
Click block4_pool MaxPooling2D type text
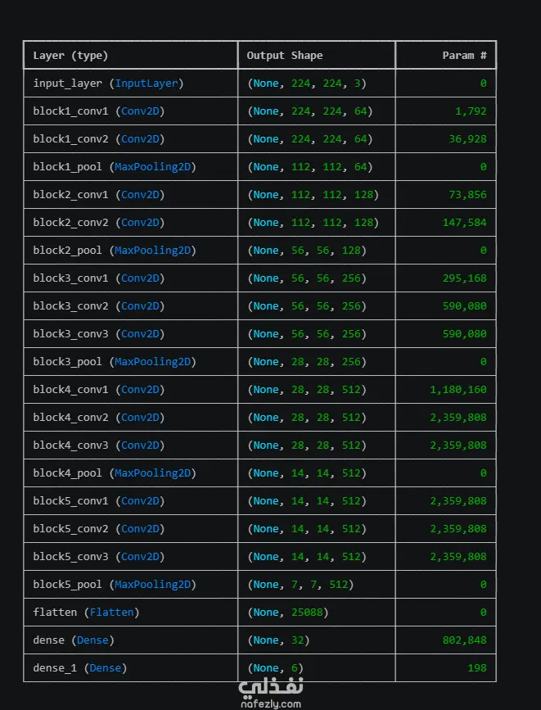pos(152,473)
